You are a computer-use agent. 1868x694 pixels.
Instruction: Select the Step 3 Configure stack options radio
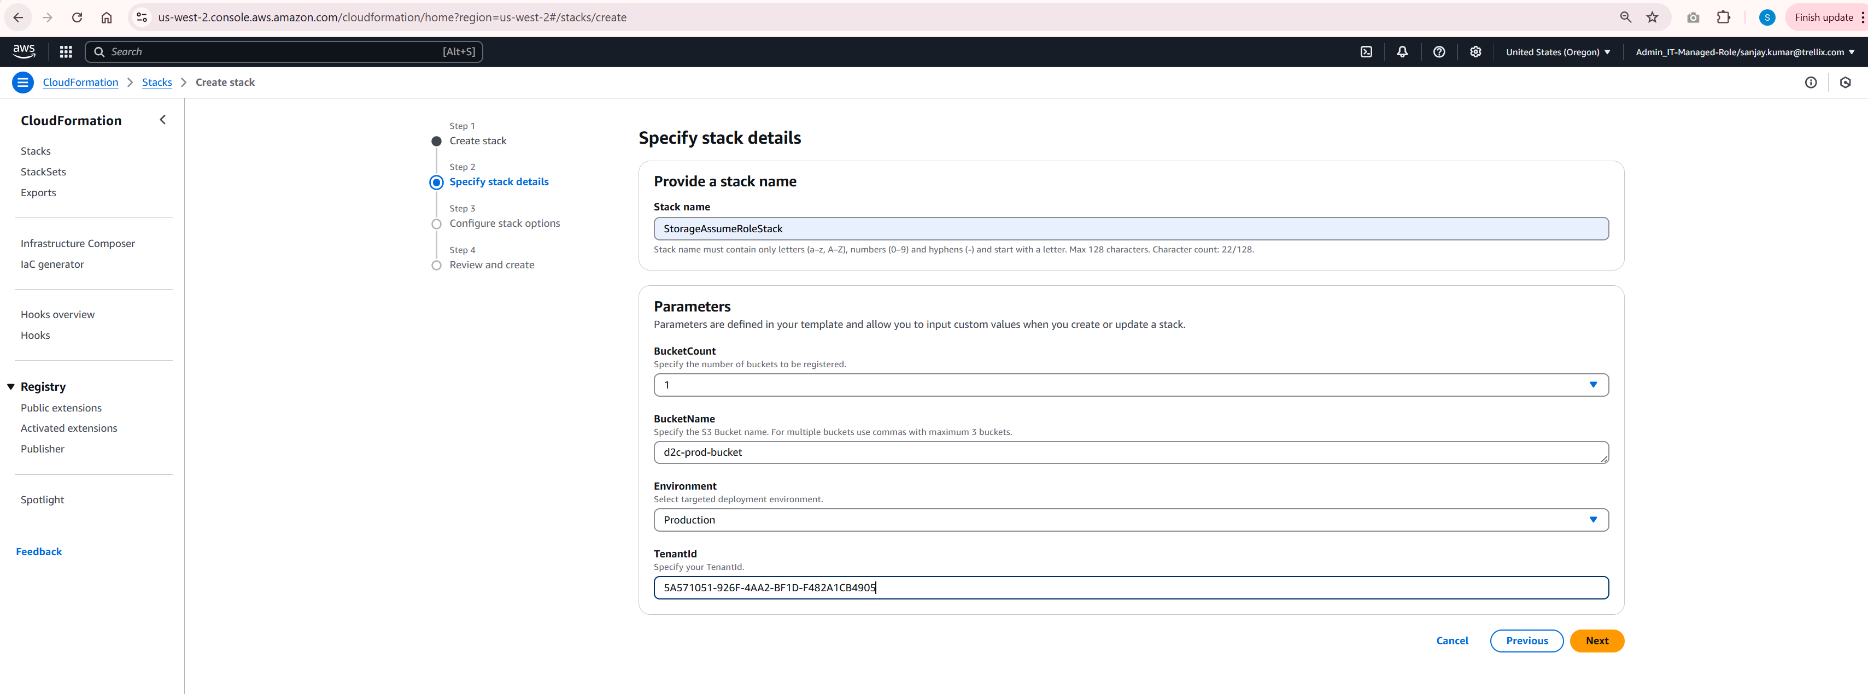point(437,224)
